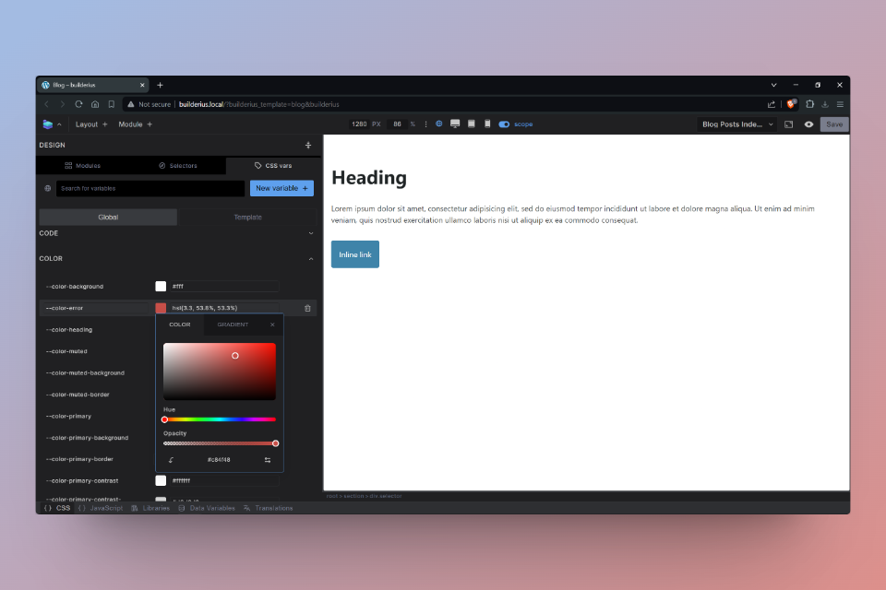Screen dimensions: 886x590
Task: Toggle the scope switch
Action: pyautogui.click(x=504, y=124)
